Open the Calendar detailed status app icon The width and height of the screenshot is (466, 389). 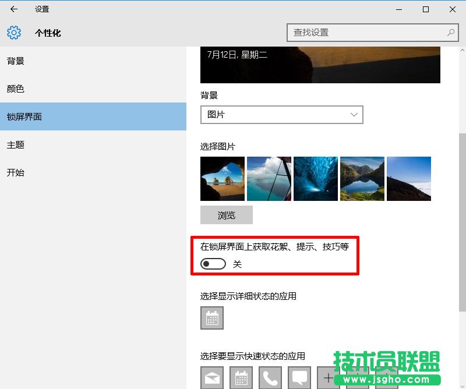pyautogui.click(x=211, y=318)
